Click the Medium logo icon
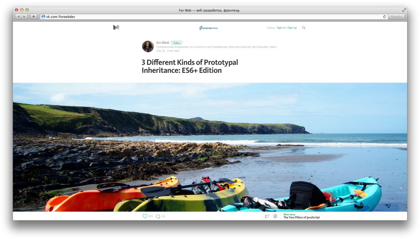 click(x=116, y=28)
